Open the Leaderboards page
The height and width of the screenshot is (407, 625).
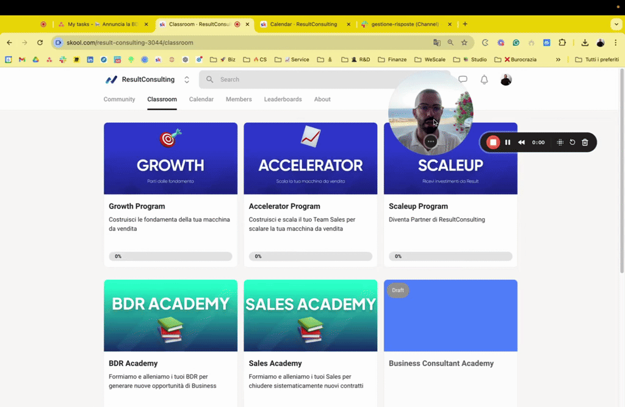click(283, 99)
